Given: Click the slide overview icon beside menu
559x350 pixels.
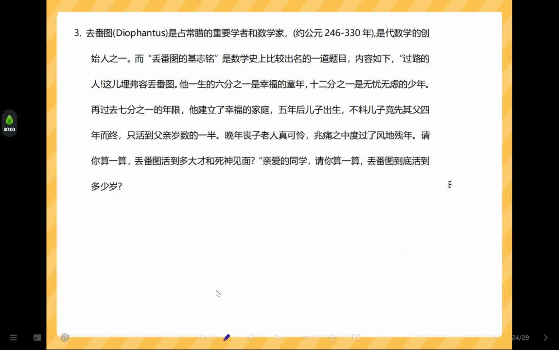Looking at the screenshot, I should click(37, 337).
